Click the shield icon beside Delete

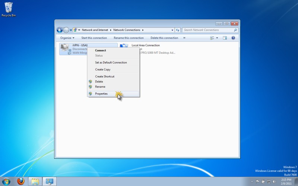[90, 82]
